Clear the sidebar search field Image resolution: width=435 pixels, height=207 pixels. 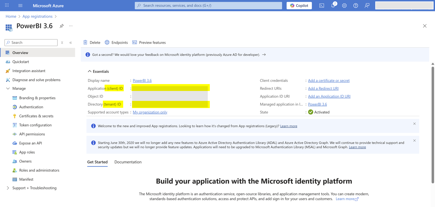[62, 42]
